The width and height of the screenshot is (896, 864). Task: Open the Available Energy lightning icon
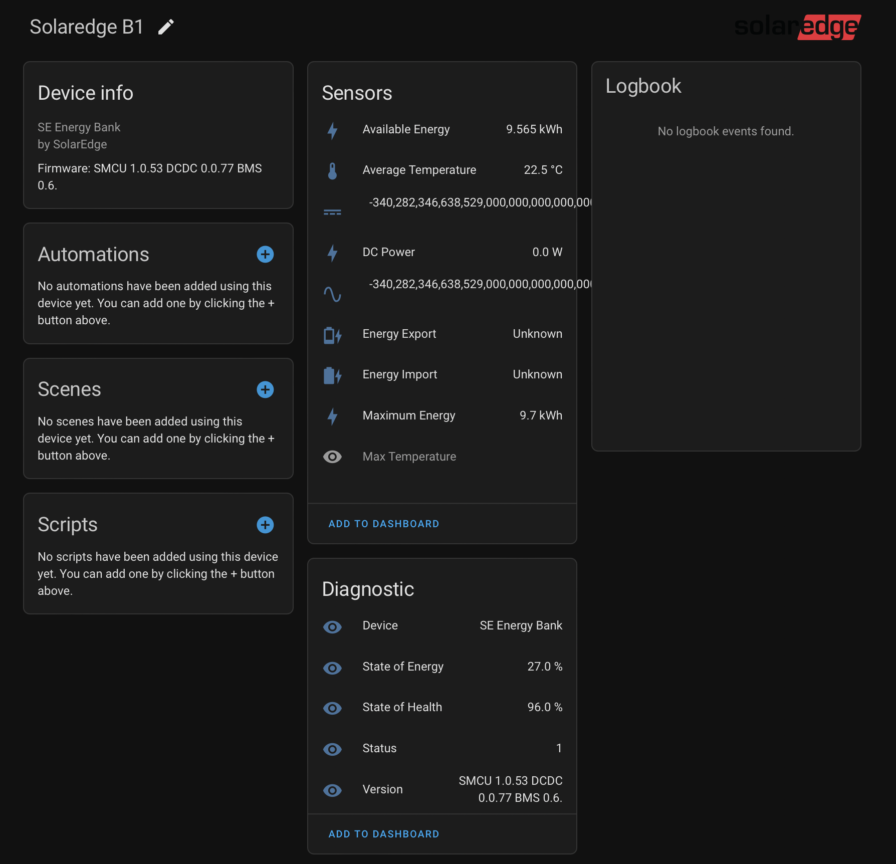point(332,129)
